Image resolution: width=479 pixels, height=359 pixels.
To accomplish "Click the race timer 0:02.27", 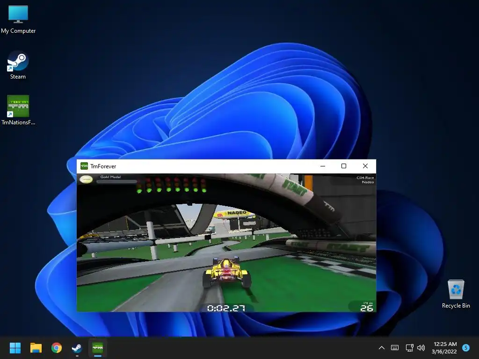I will point(226,308).
